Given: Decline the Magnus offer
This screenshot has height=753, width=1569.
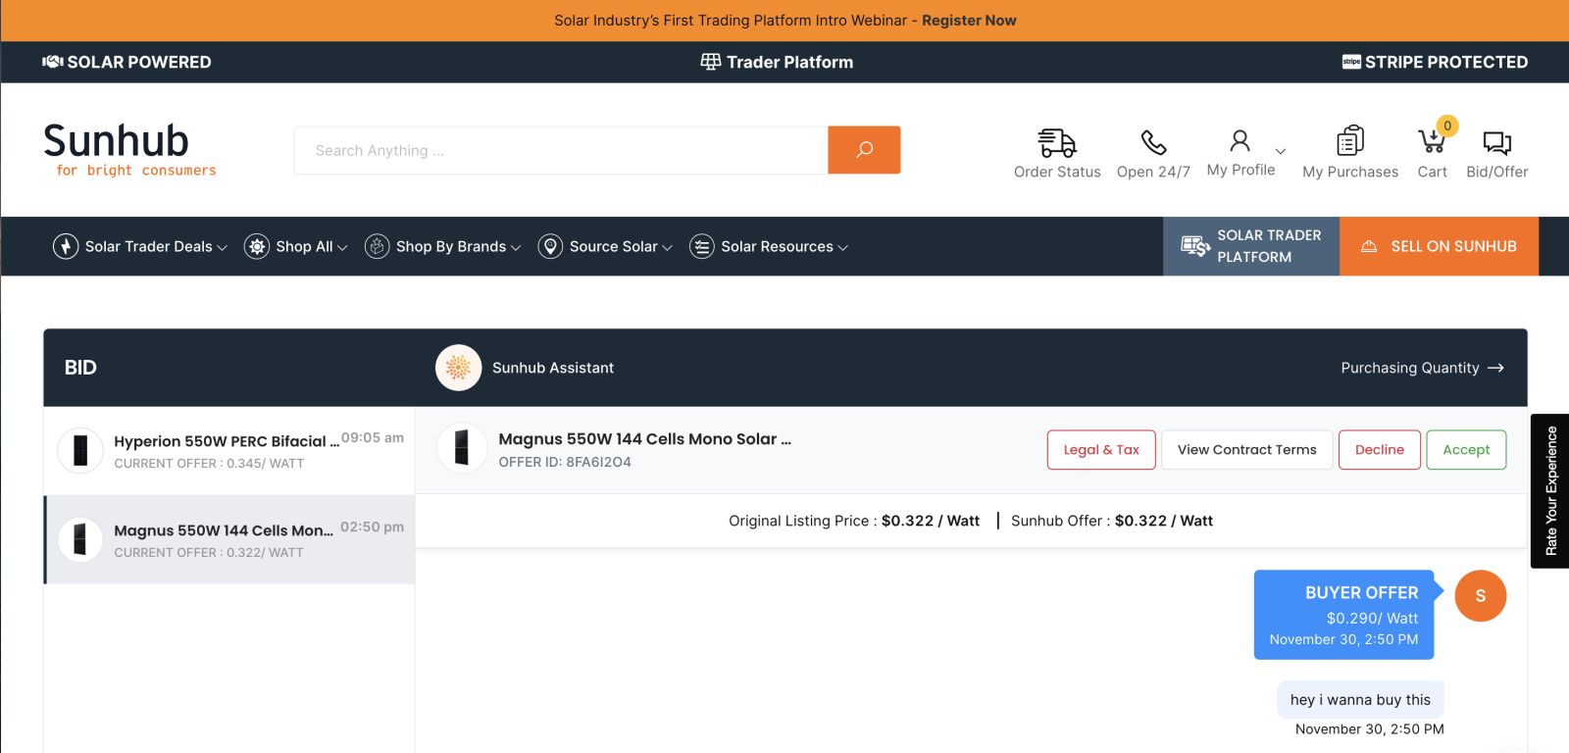Looking at the screenshot, I should 1379,450.
